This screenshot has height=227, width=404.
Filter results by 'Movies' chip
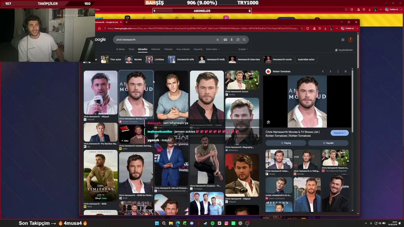pos(134,60)
